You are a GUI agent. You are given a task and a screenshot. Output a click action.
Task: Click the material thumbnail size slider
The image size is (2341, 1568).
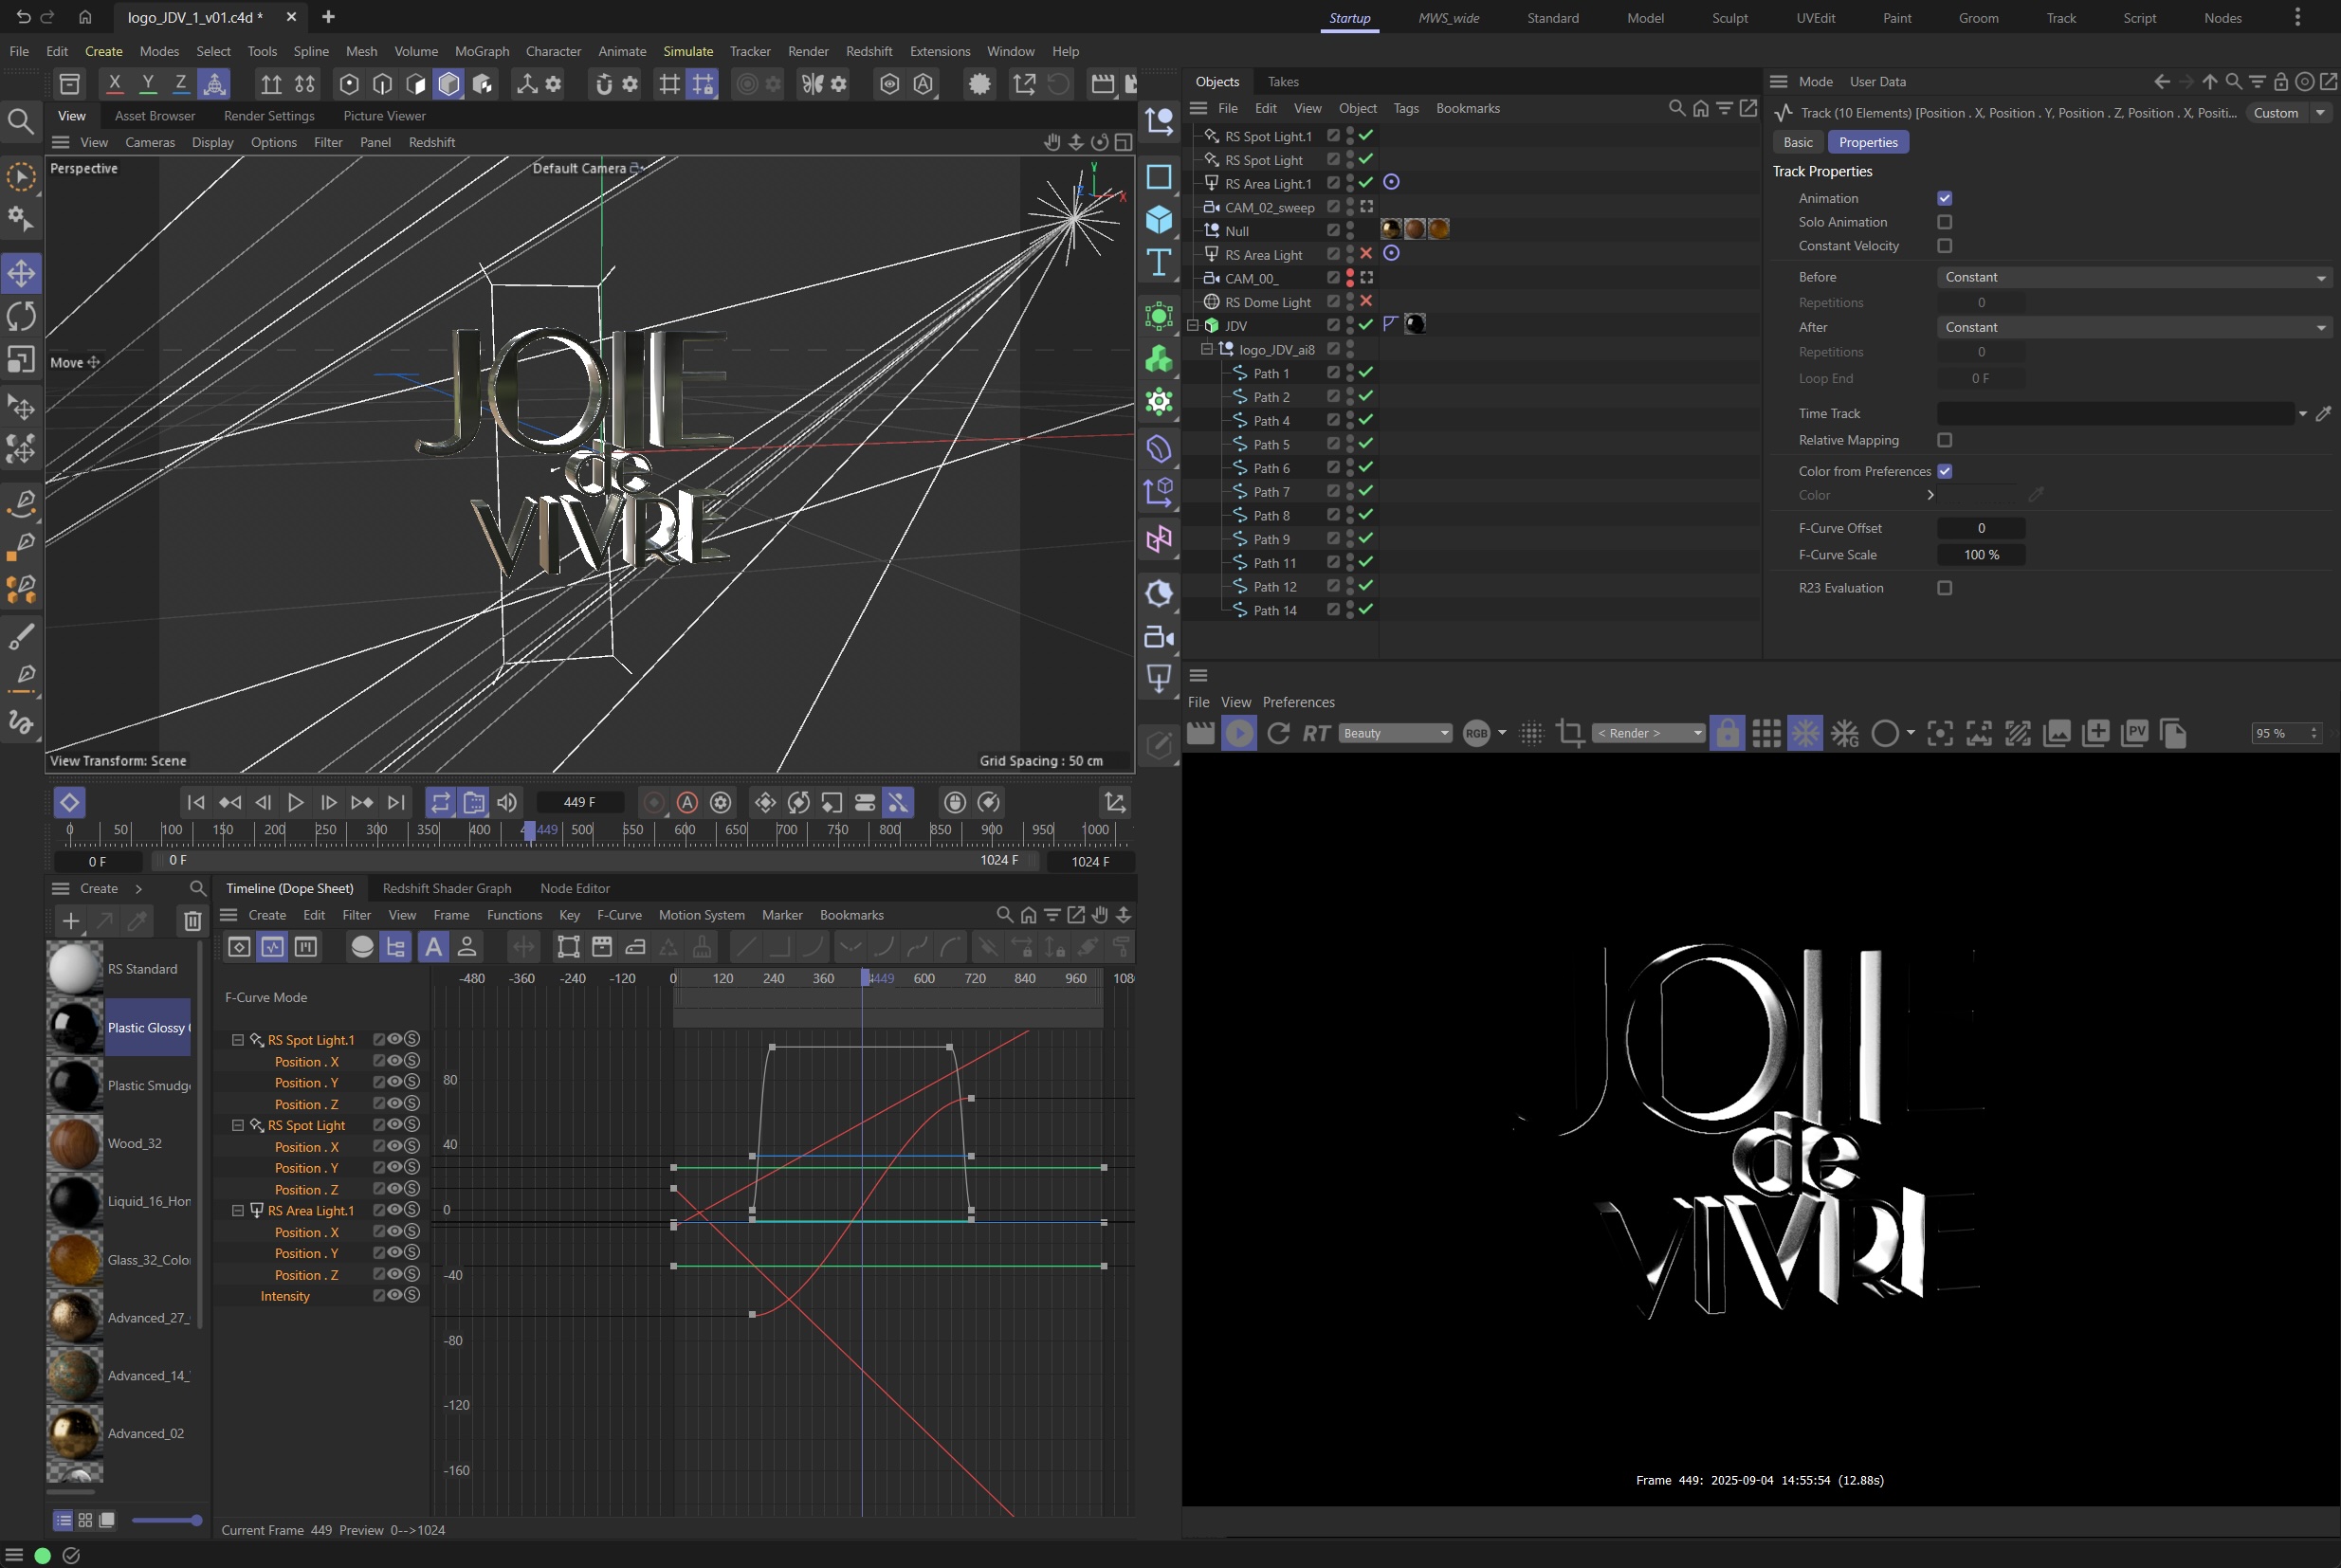tap(167, 1520)
